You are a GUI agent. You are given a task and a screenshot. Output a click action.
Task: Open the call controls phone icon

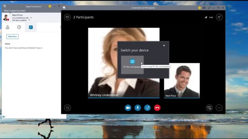click(209, 108)
